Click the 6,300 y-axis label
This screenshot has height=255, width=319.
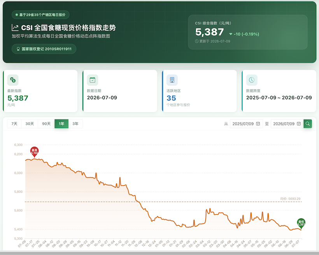pyautogui.click(x=18, y=145)
